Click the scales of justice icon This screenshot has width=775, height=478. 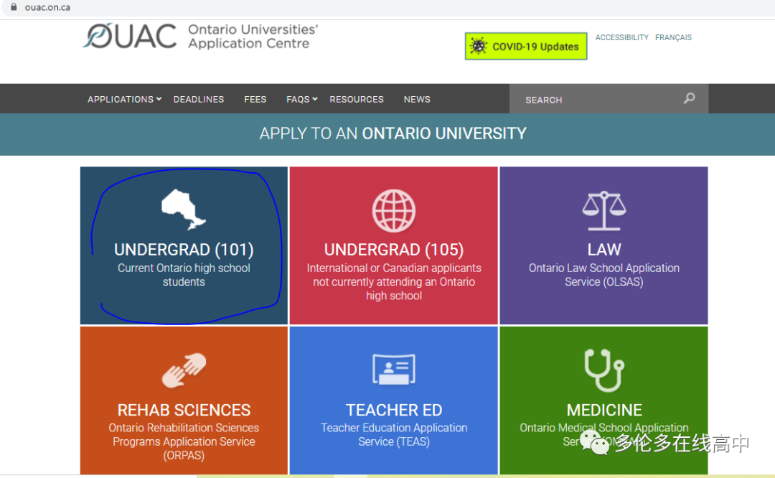(604, 211)
